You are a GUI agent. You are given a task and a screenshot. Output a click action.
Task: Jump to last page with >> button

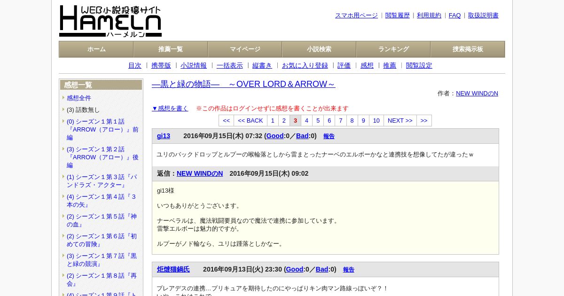[424, 121]
